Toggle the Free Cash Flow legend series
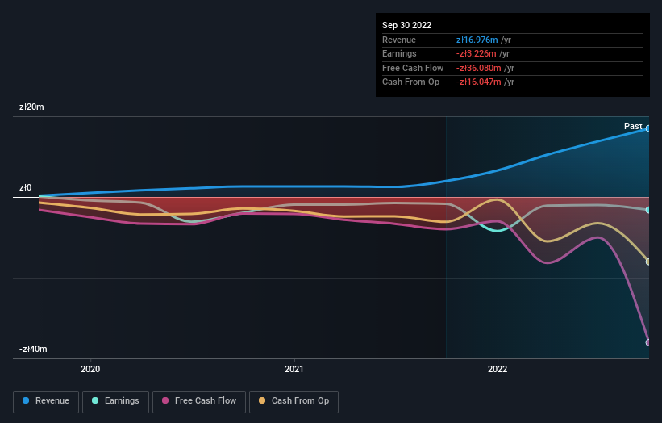 point(199,401)
